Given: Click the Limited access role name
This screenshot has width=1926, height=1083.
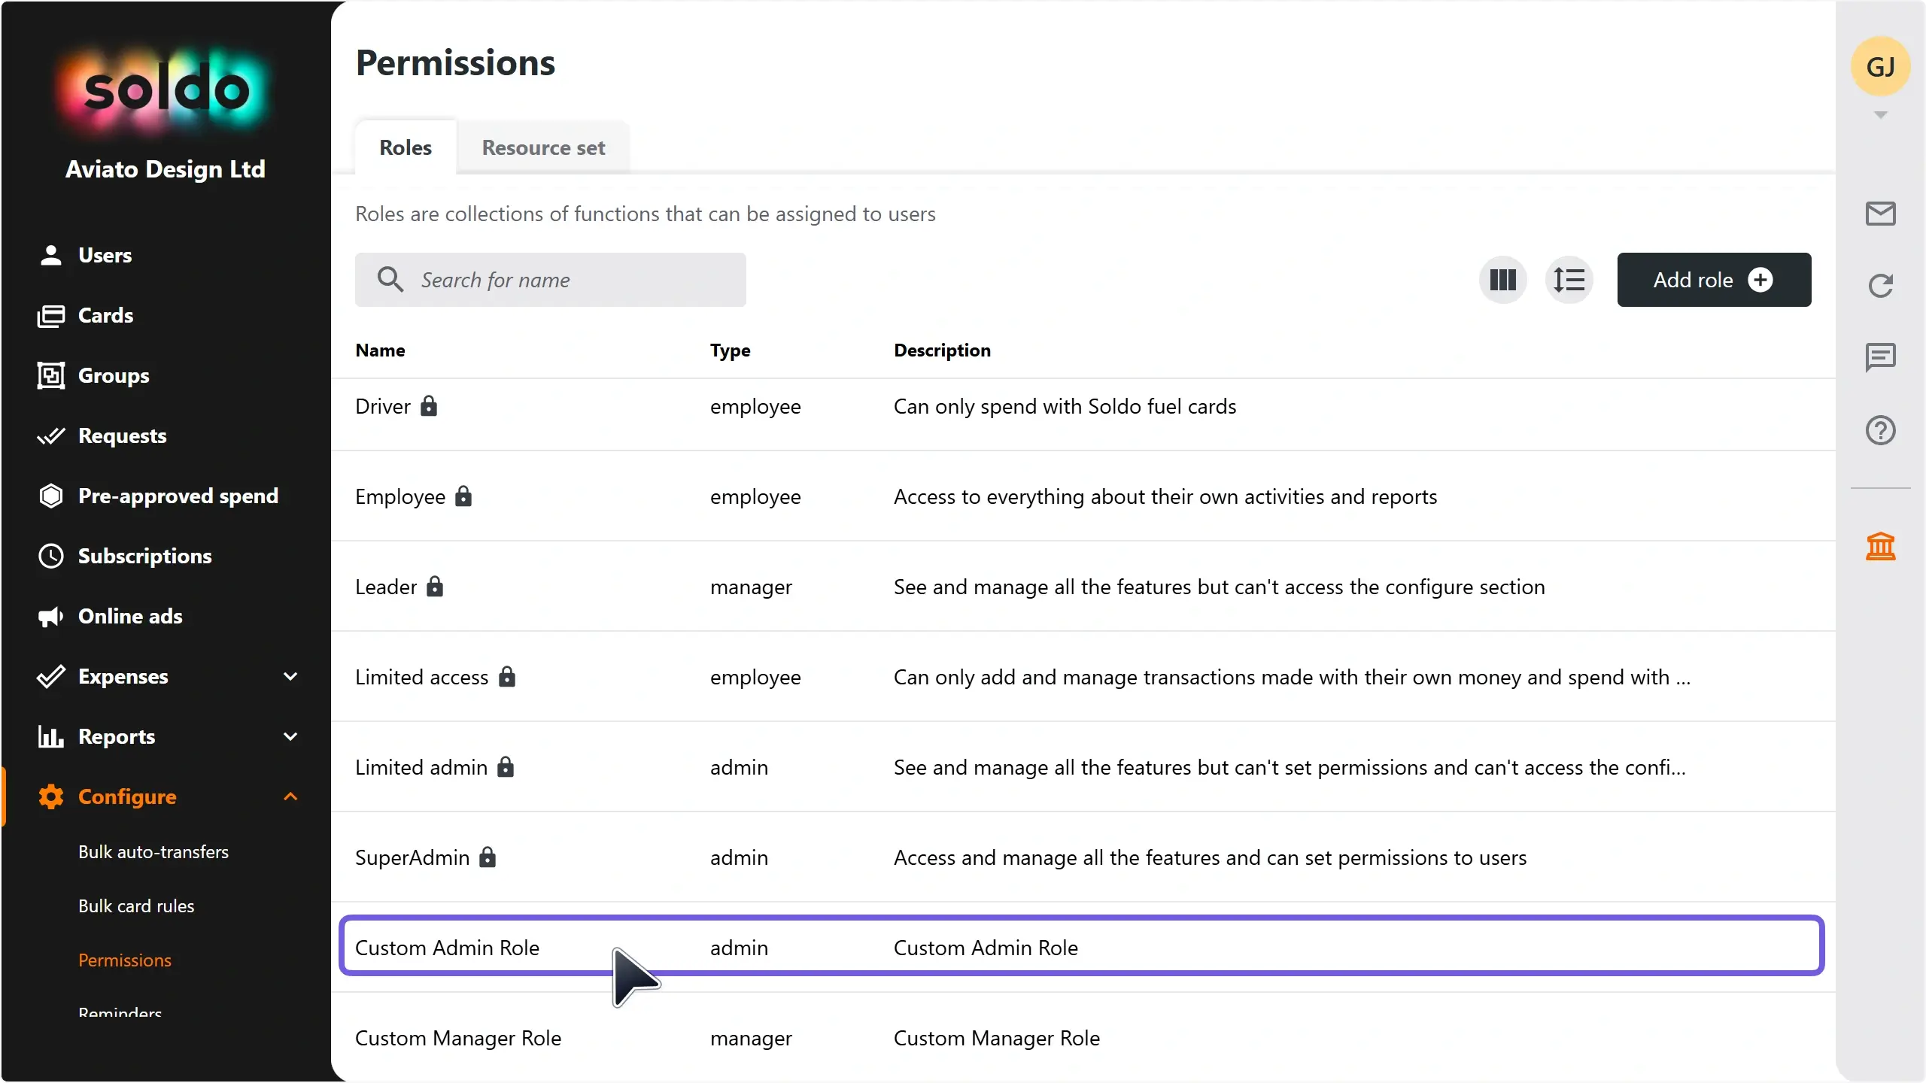Looking at the screenshot, I should tap(422, 677).
